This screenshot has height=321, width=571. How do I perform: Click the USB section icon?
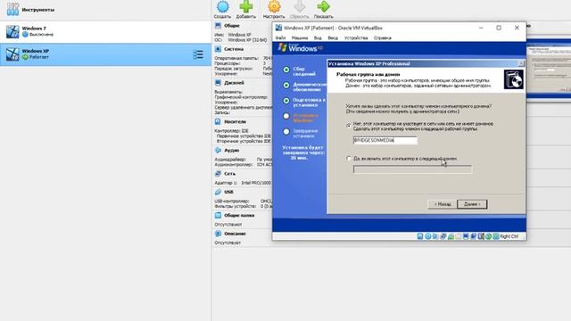click(218, 192)
